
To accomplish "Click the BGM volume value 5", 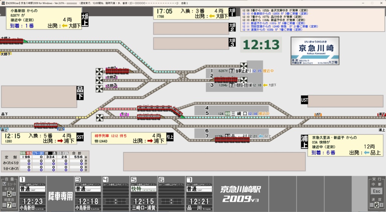I will [9, 194].
